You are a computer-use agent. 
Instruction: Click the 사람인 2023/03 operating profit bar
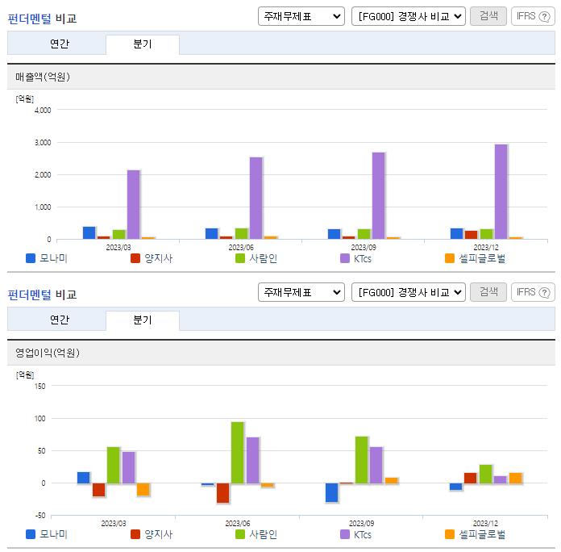(114, 466)
